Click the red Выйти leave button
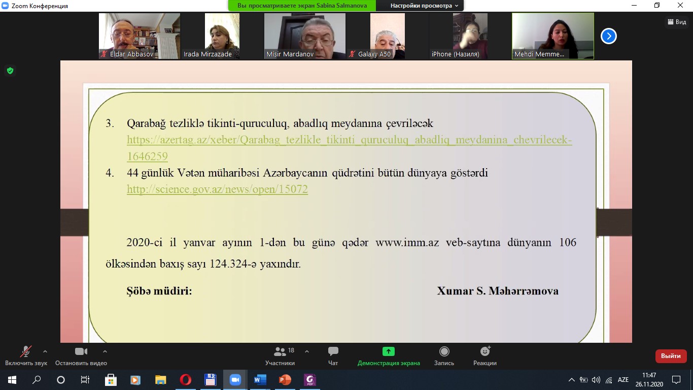Viewport: 693px width, 390px height. pyautogui.click(x=671, y=356)
